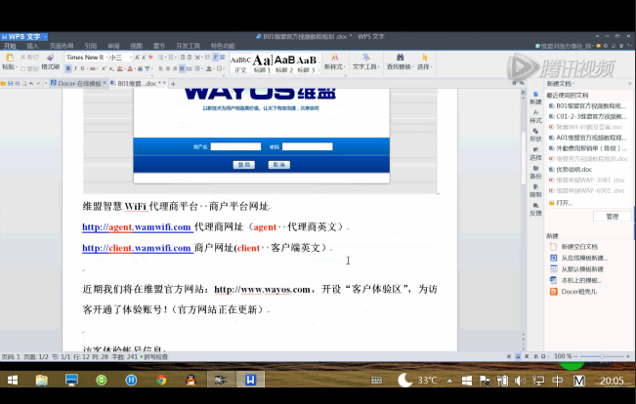Click the 样式 icon in side strip
The width and height of the screenshot is (636, 404).
coord(535,116)
